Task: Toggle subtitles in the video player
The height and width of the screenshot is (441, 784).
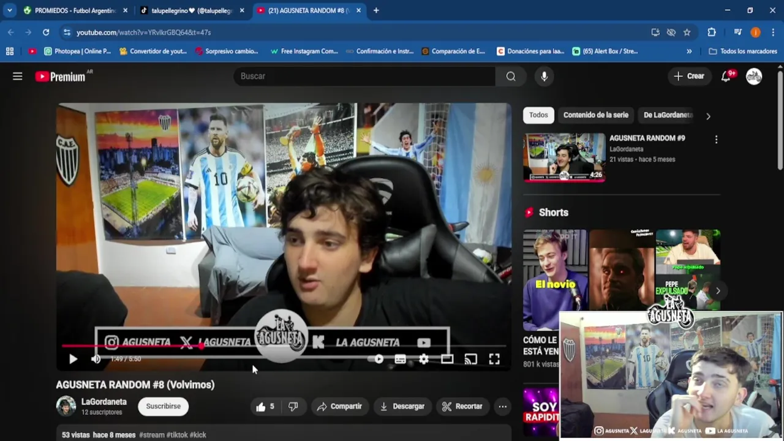Action: [400, 360]
